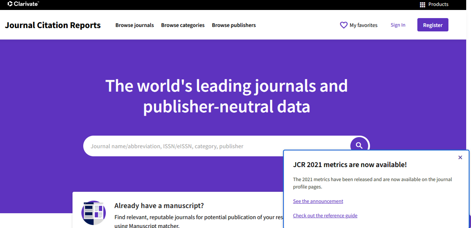Open My favorites page
Viewport: 471px width, 228px height.
363,25
